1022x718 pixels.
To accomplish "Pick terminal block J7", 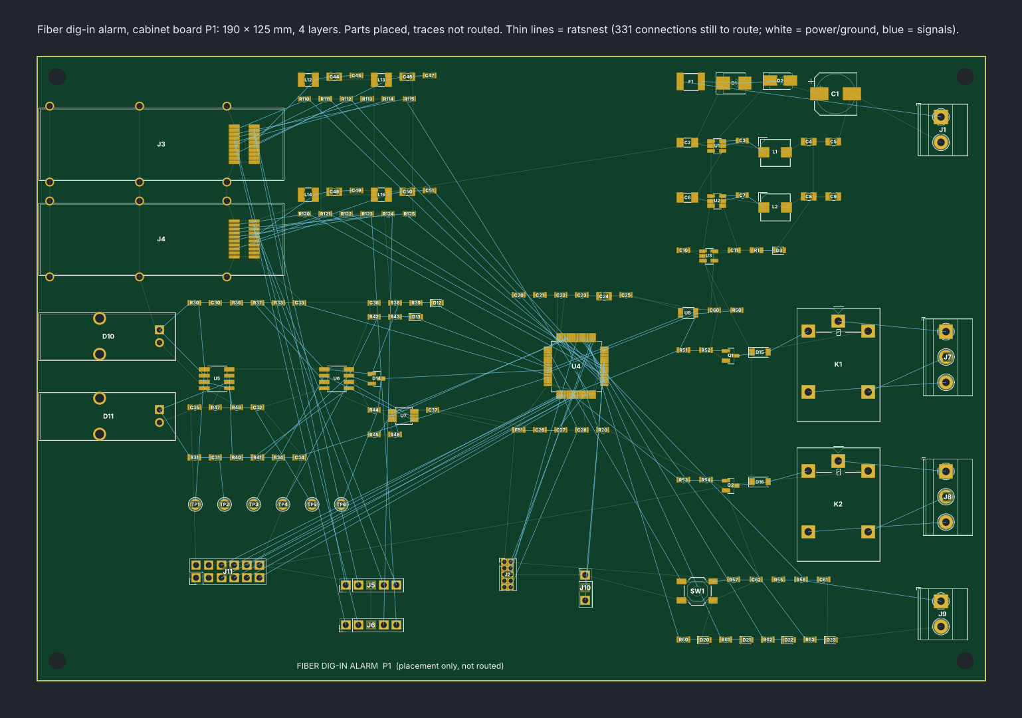I will tap(947, 357).
